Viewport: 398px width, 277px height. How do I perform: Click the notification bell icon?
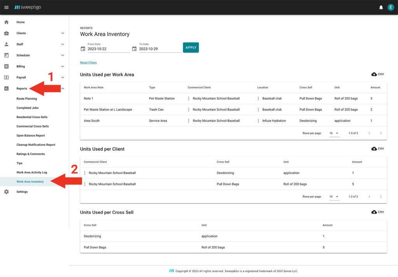click(x=381, y=7)
